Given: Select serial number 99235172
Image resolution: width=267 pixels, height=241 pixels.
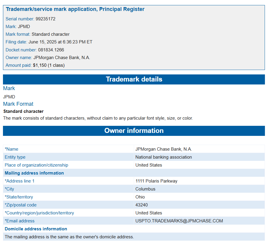Looking at the screenshot, I should 46,19.
